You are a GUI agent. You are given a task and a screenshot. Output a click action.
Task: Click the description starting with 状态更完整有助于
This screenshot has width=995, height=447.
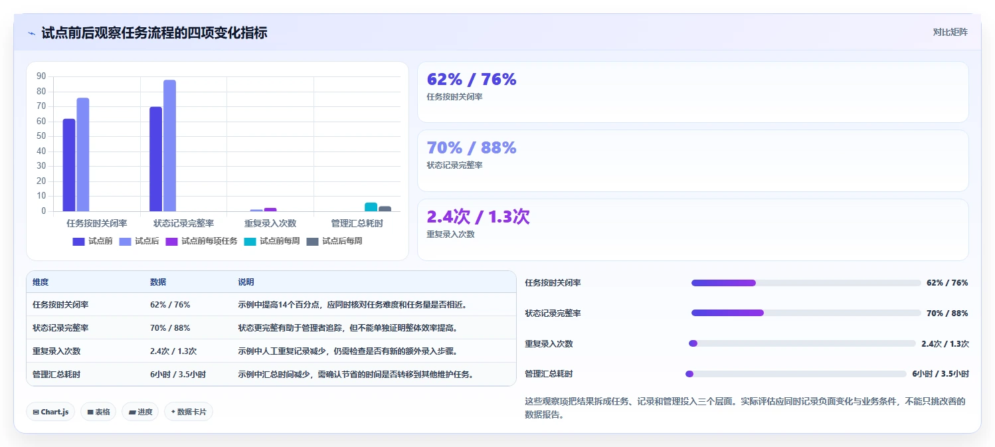point(348,328)
